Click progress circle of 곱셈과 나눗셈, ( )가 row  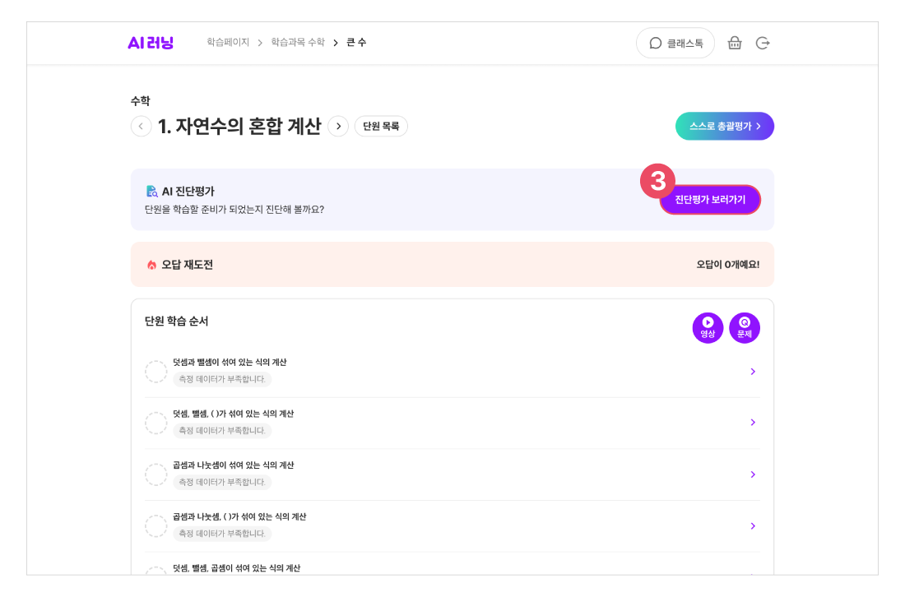155,525
